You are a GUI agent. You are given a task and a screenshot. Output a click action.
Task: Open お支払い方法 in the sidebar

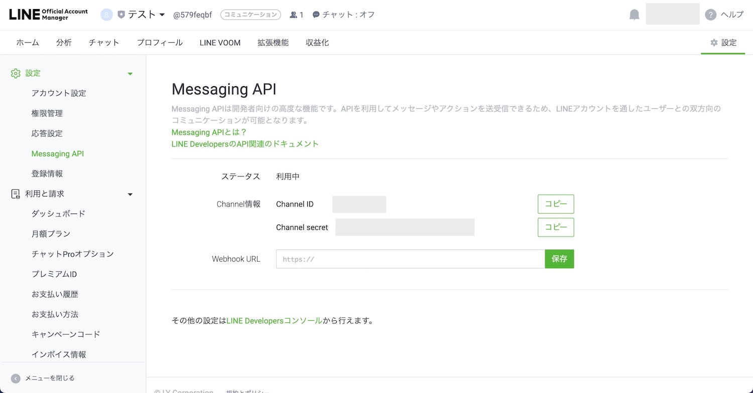(x=55, y=314)
